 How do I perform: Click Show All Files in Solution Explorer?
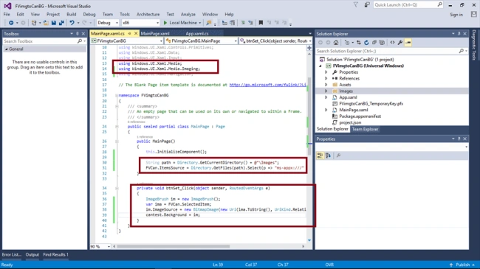tap(382, 43)
